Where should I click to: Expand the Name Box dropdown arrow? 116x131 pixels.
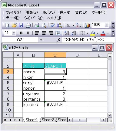click(41, 40)
